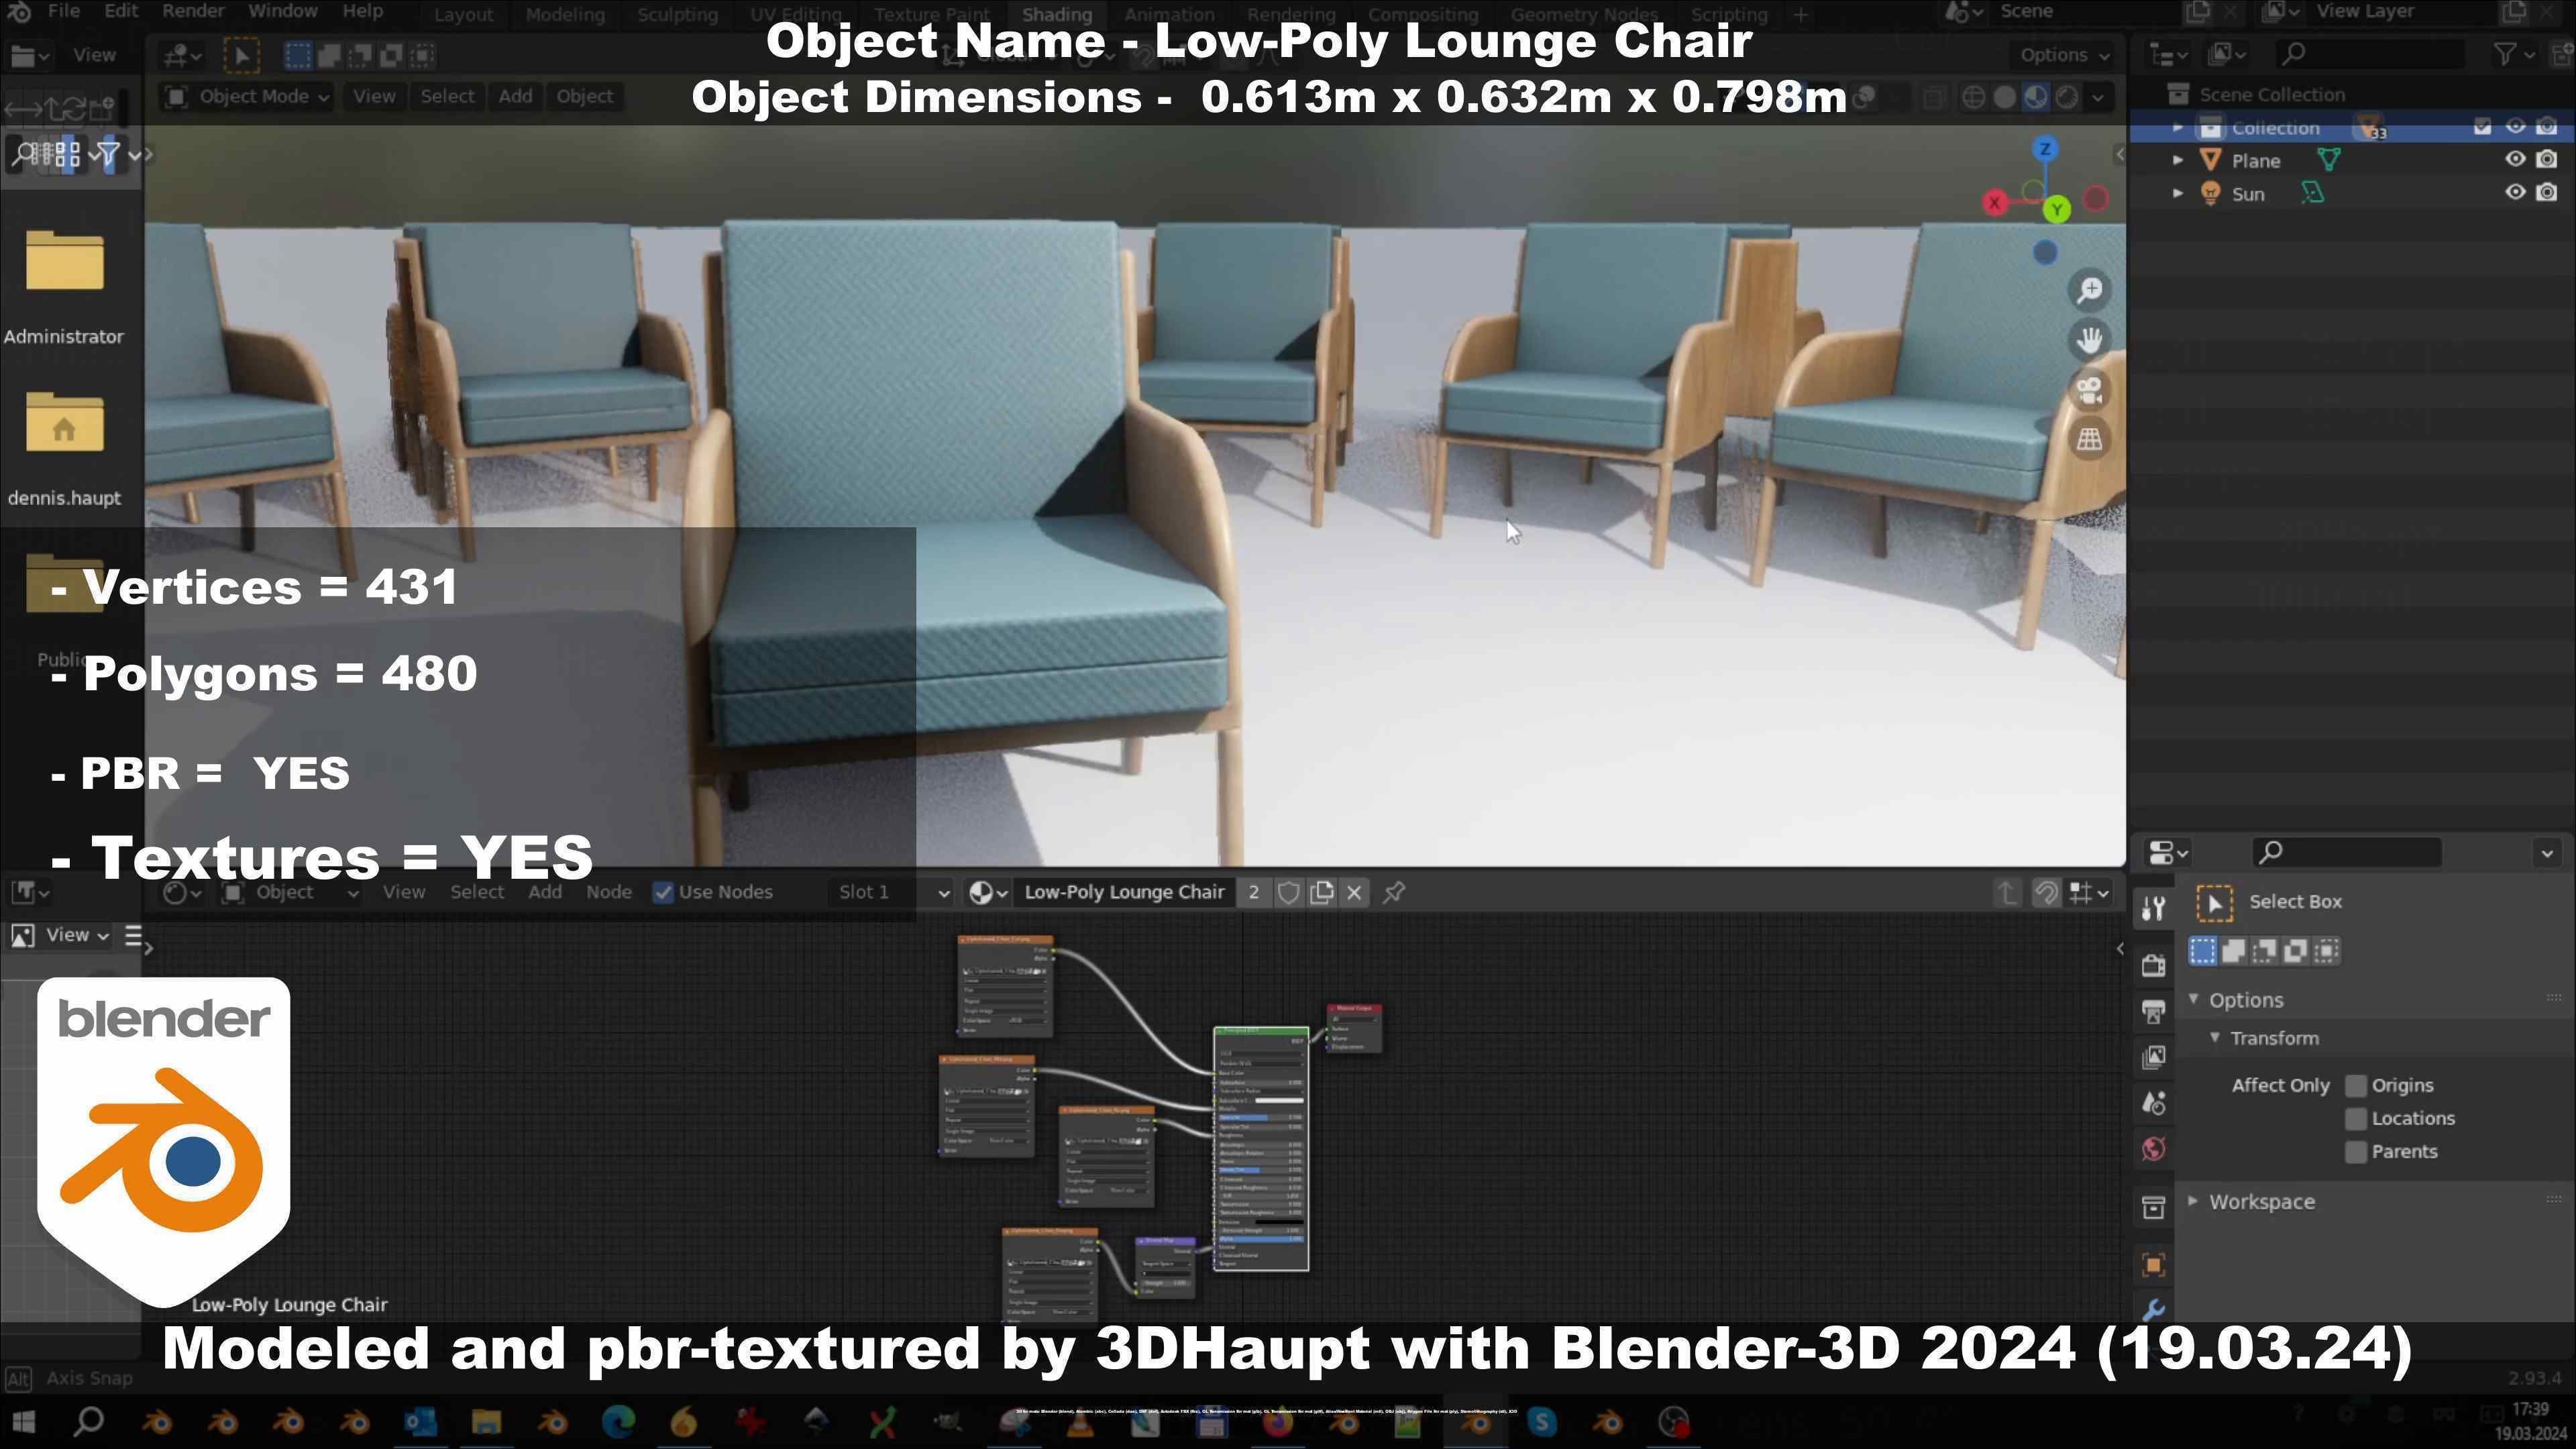This screenshot has width=2576, height=1449.
Task: Open the Scene properties tab icon
Action: tap(2153, 1103)
